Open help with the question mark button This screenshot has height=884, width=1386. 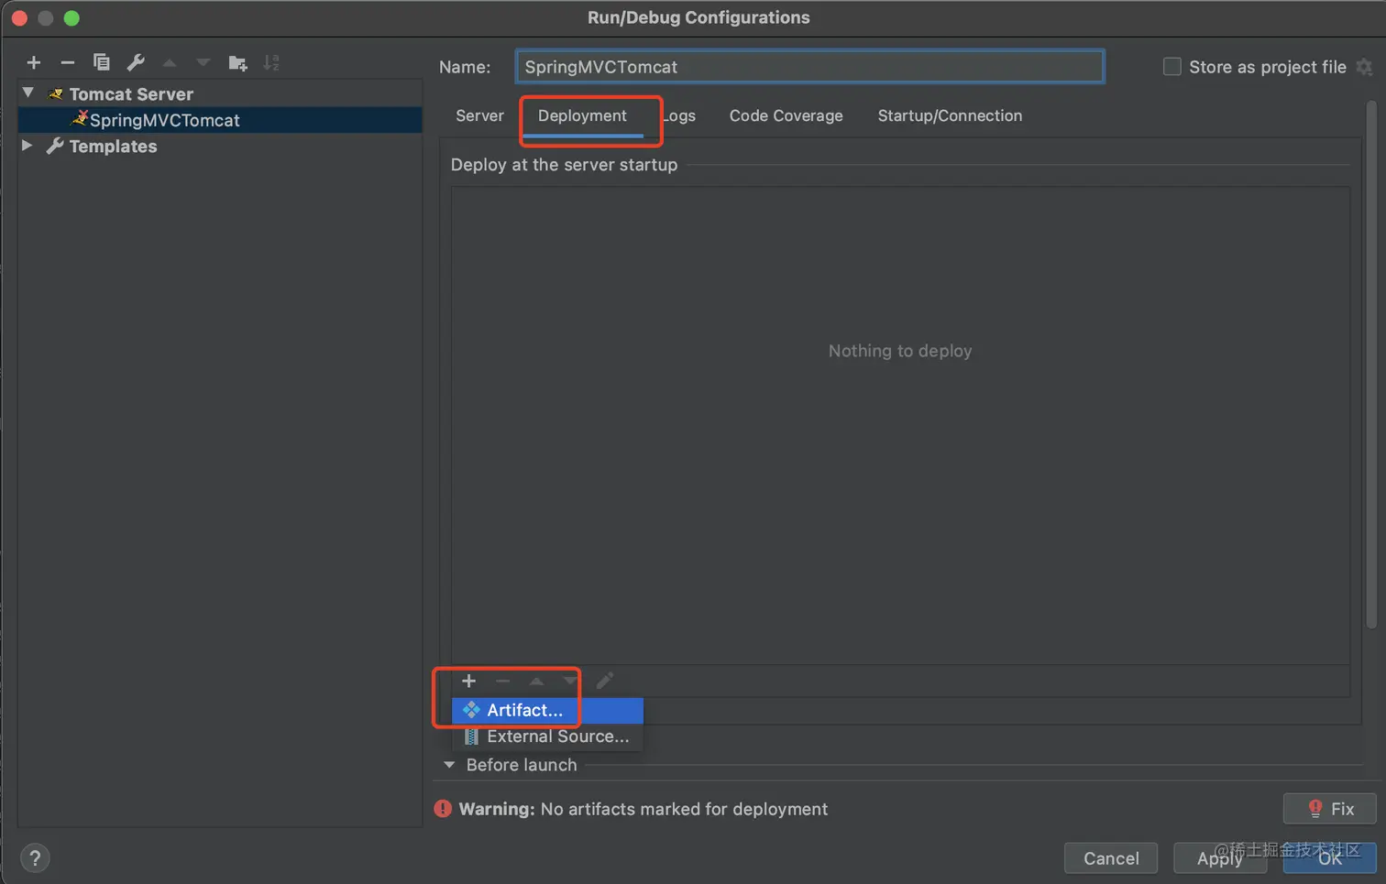[x=35, y=858]
